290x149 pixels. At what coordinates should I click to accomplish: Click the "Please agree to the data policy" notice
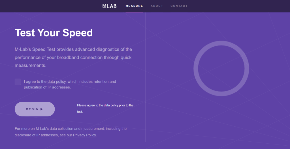coord(105,108)
